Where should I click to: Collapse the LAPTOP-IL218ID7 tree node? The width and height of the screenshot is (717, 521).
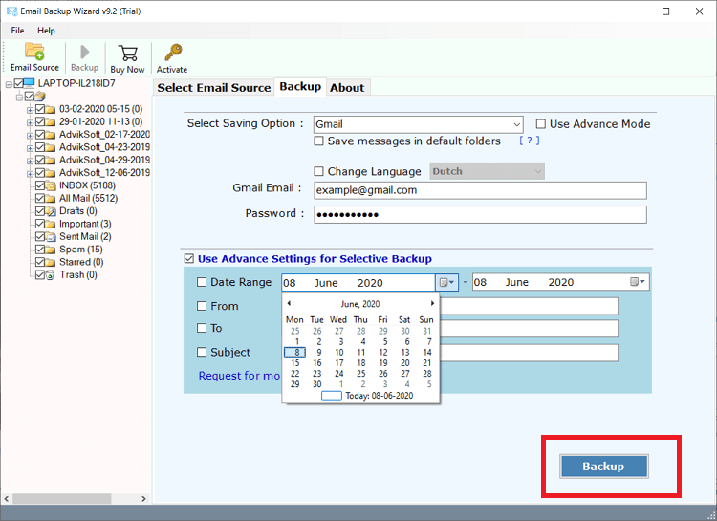pos(9,85)
